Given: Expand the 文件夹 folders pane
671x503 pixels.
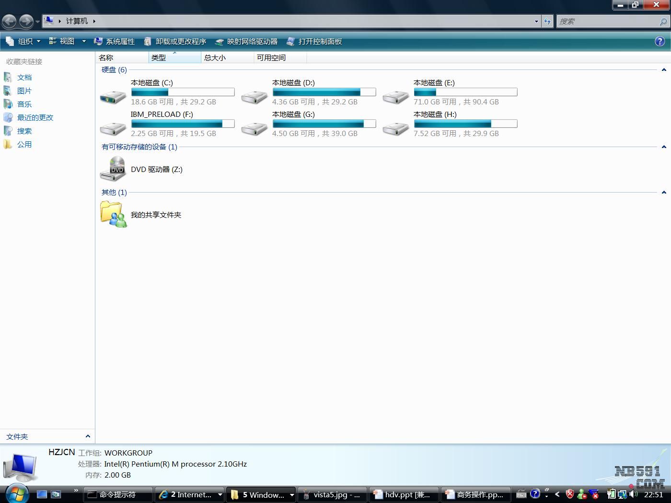Looking at the screenshot, I should 88,436.
